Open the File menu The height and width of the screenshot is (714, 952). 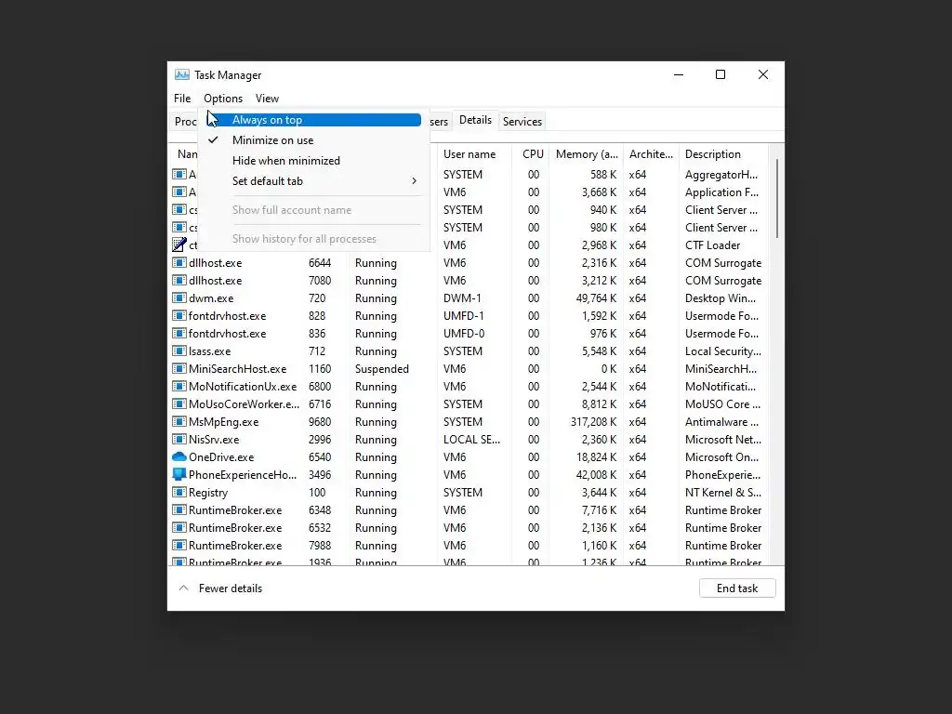[181, 99]
